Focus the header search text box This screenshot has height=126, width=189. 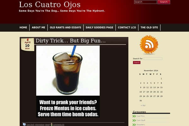145,2
